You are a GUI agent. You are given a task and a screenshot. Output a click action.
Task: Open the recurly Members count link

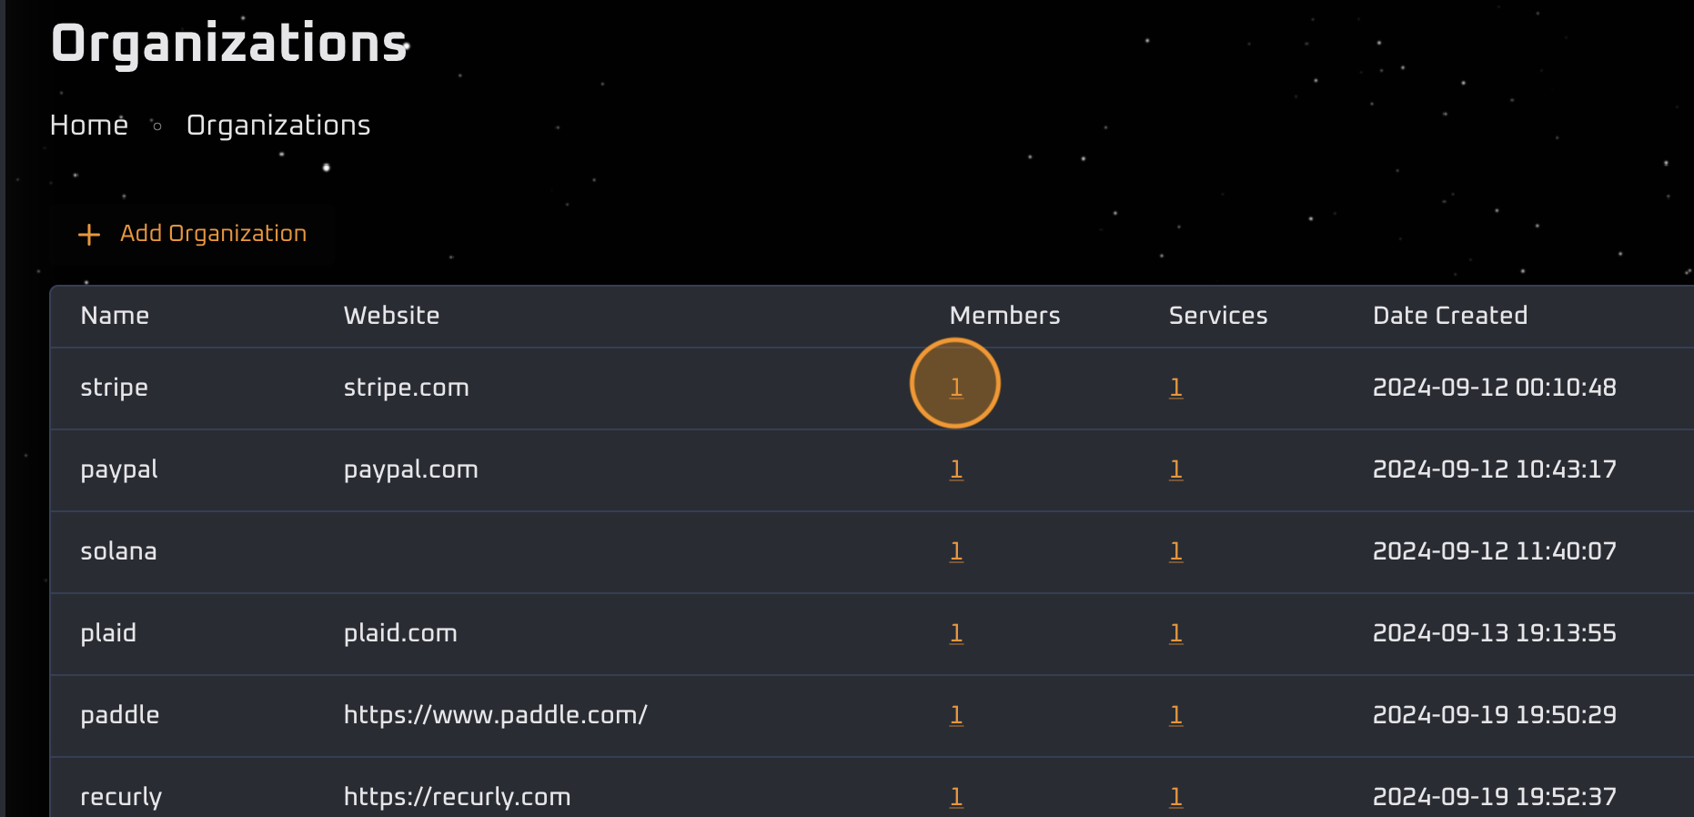(x=956, y=797)
